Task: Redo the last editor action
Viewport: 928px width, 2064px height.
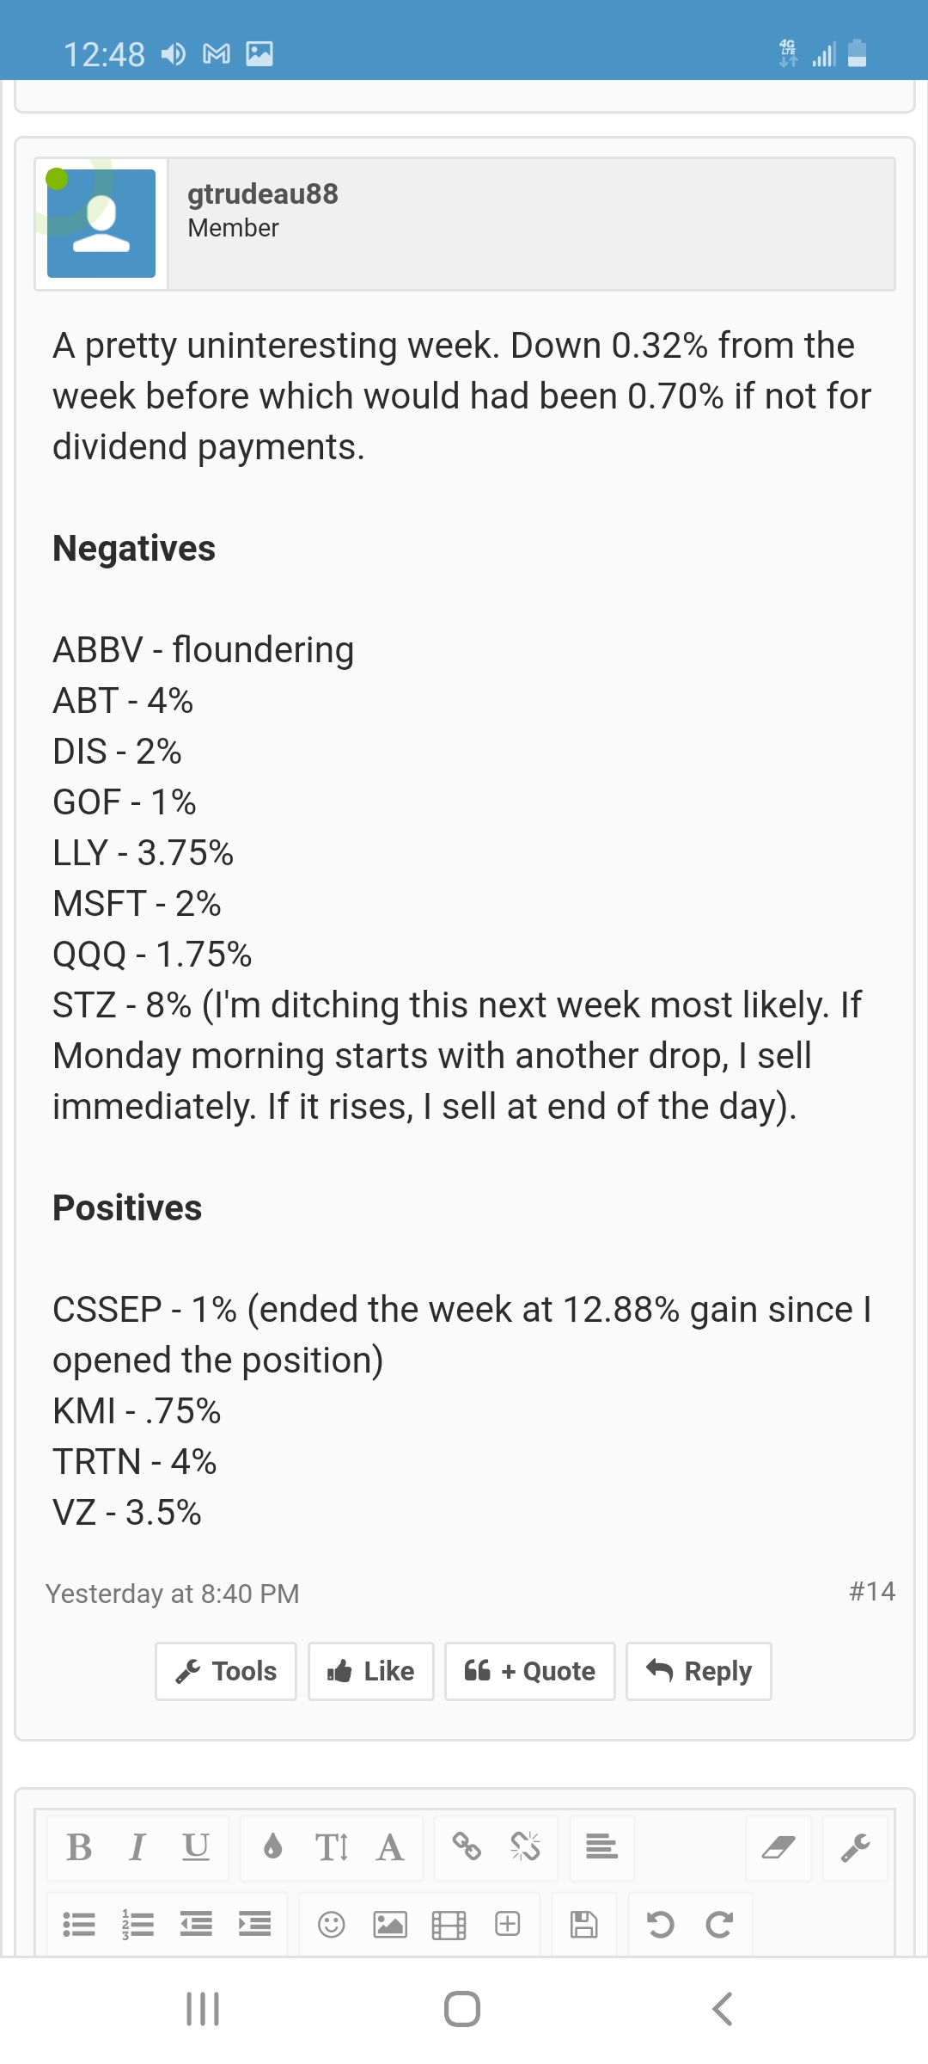Action: [719, 1924]
